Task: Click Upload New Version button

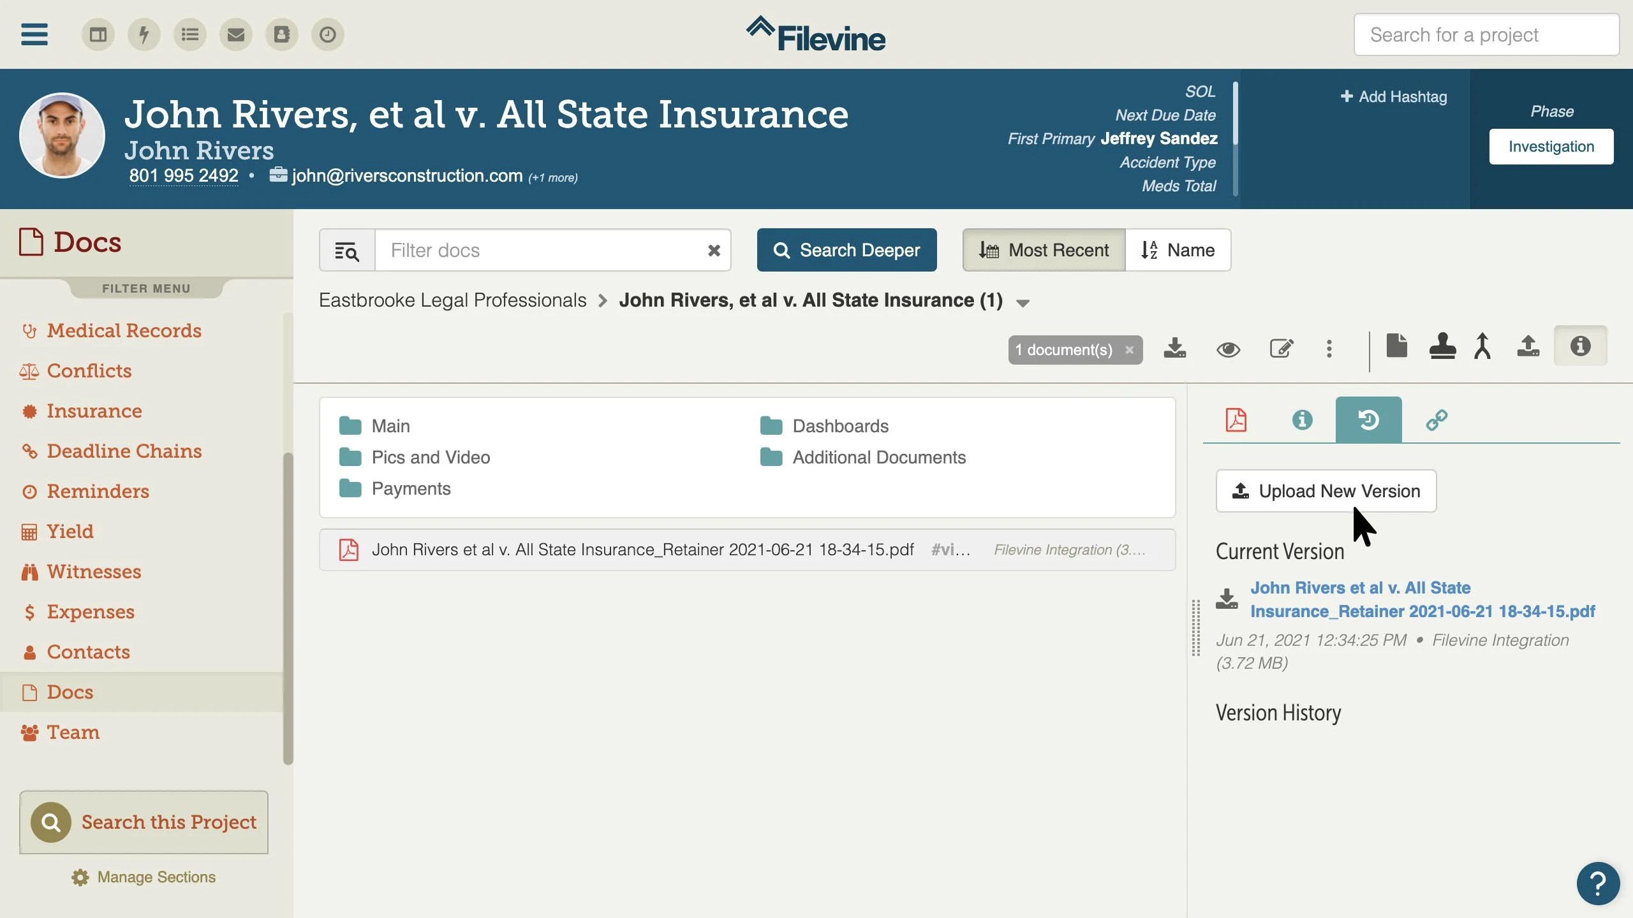Action: (x=1326, y=491)
